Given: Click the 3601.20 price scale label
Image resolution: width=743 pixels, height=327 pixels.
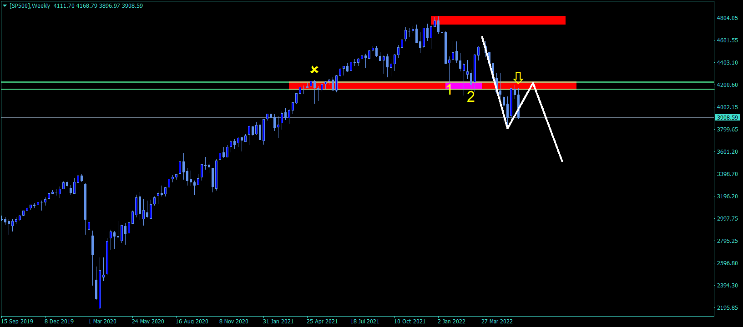Looking at the screenshot, I should click(727, 152).
